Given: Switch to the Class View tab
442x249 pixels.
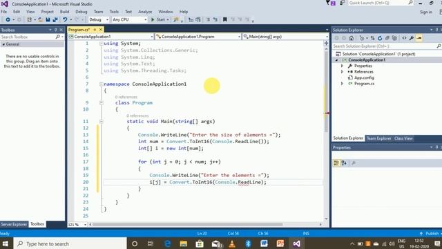Looking at the screenshot, I should (403, 138).
